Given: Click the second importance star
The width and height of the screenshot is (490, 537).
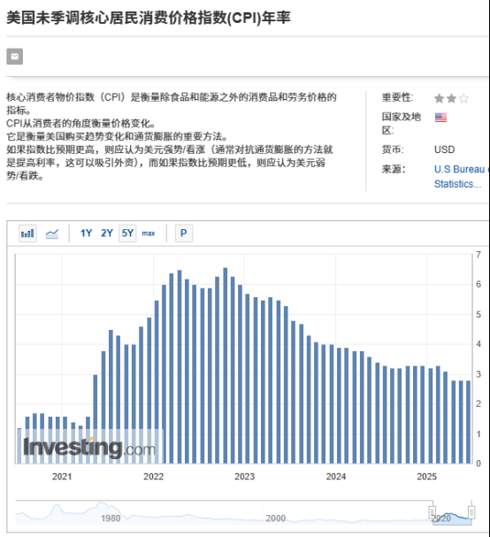Looking at the screenshot, I should tap(452, 98).
